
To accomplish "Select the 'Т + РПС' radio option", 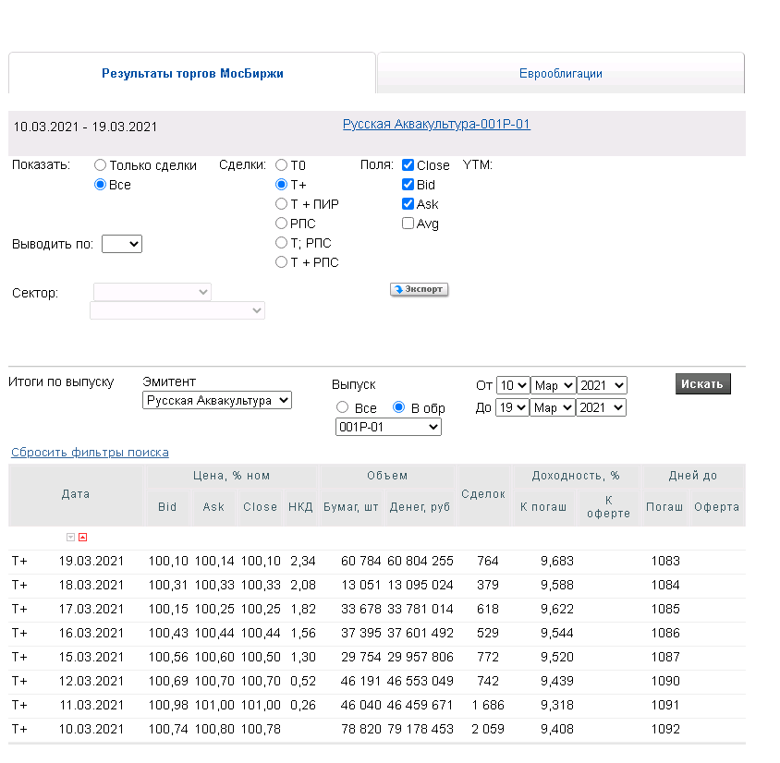I will (281, 262).
